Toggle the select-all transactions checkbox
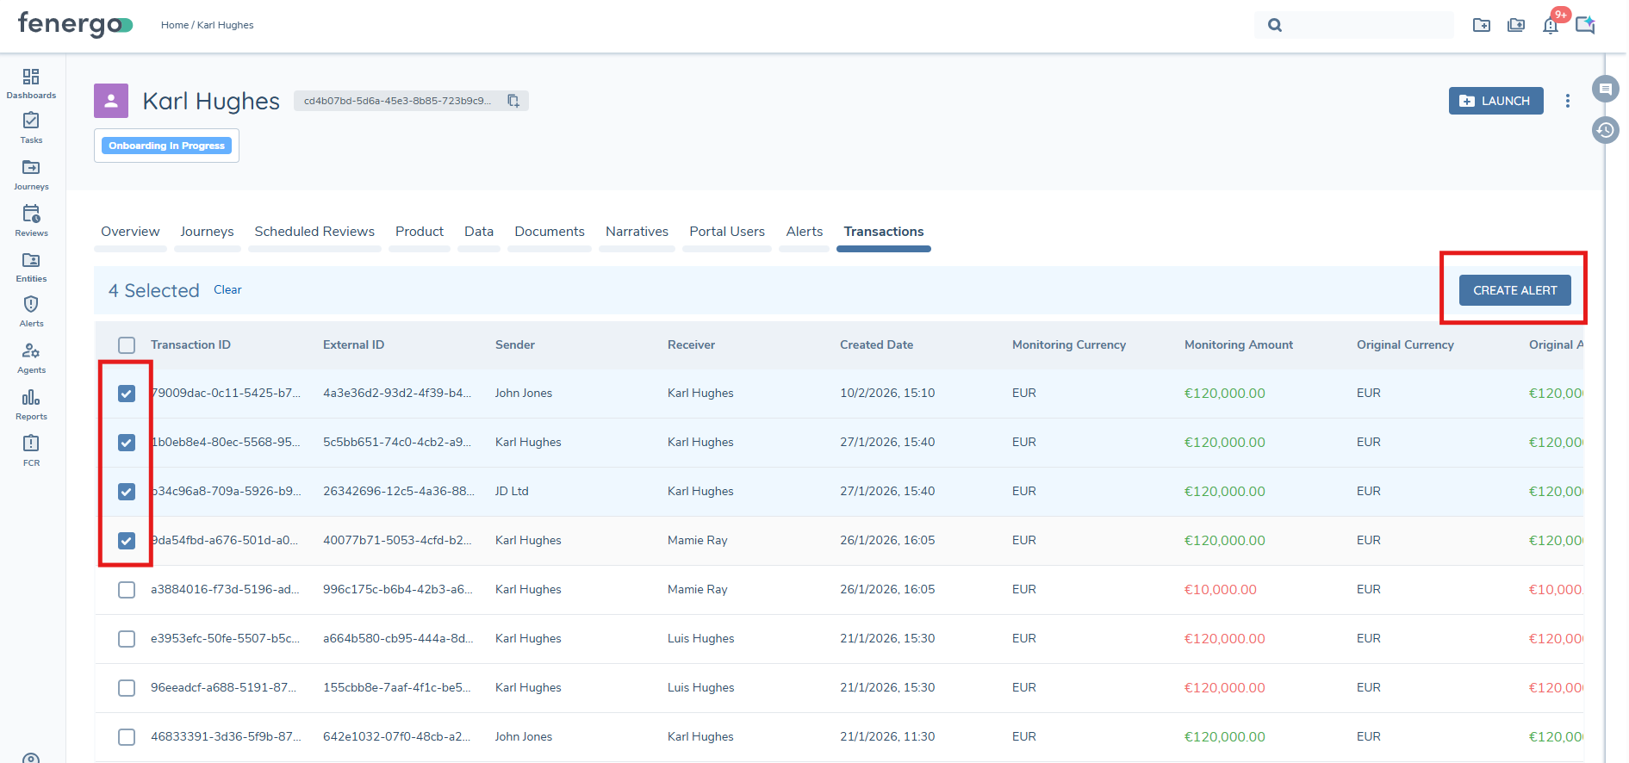 (127, 345)
